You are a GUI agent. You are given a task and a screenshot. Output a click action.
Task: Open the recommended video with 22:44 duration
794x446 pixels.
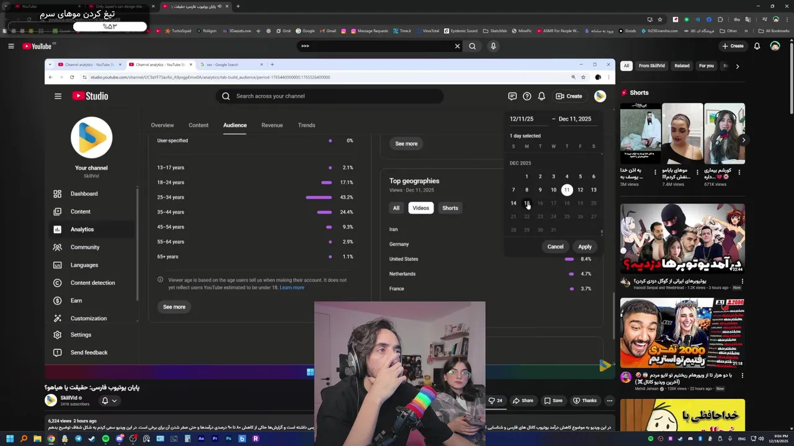coord(682,238)
